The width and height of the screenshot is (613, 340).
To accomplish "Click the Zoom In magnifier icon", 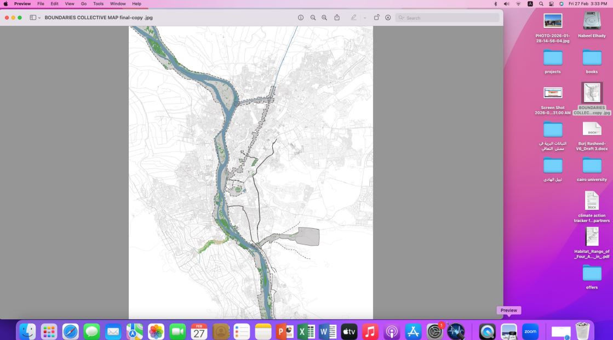I will 324,18.
